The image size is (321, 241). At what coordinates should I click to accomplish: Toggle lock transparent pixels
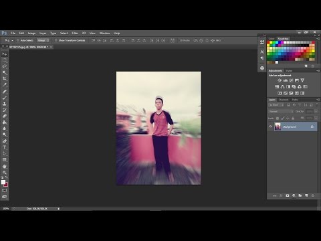coord(278,118)
